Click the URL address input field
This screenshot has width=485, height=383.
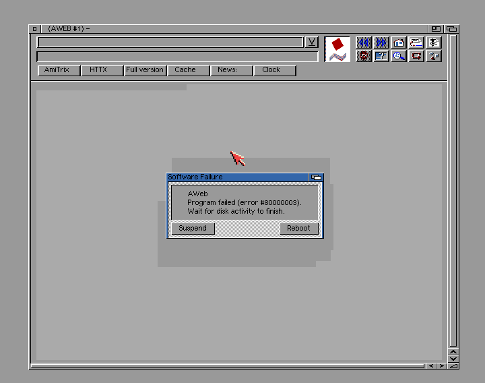[170, 42]
